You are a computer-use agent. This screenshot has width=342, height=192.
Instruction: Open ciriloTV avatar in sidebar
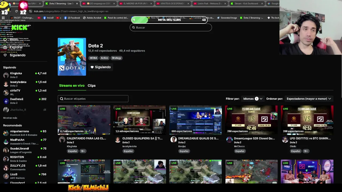(6, 92)
